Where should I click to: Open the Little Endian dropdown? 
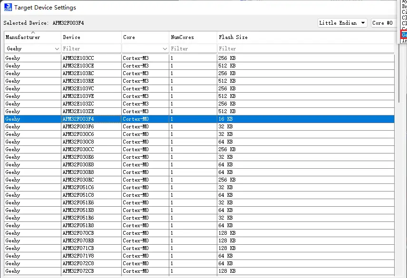tap(342, 23)
